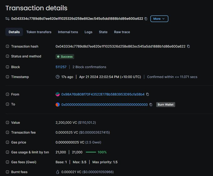This screenshot has height=176, width=213.
Task: Open the More dropdown menu
Action: 159,19
